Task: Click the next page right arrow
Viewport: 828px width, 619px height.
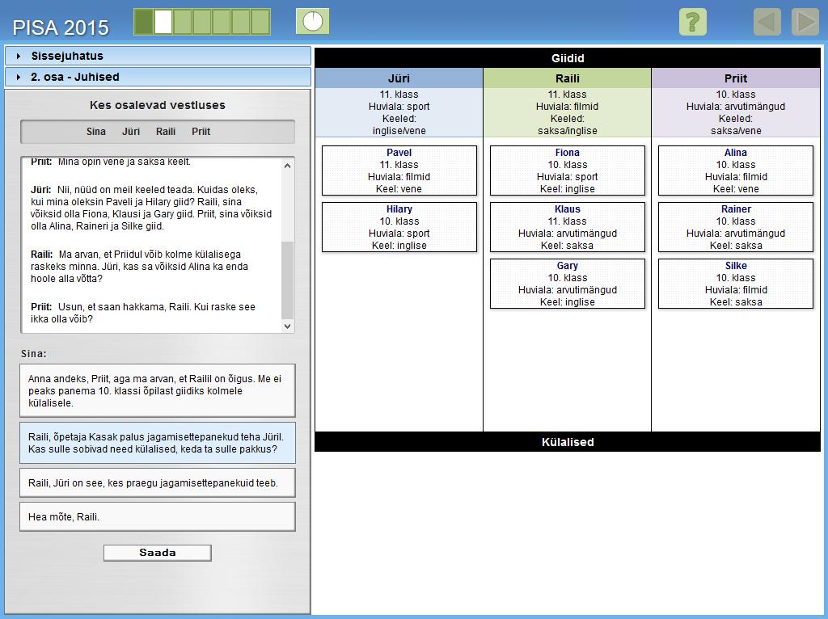Action: [805, 22]
